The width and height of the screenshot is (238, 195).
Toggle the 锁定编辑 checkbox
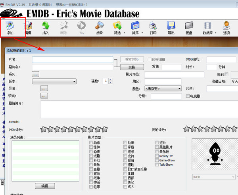150,59
